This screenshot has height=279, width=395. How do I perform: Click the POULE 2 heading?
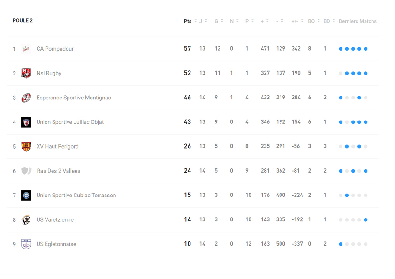[23, 21]
